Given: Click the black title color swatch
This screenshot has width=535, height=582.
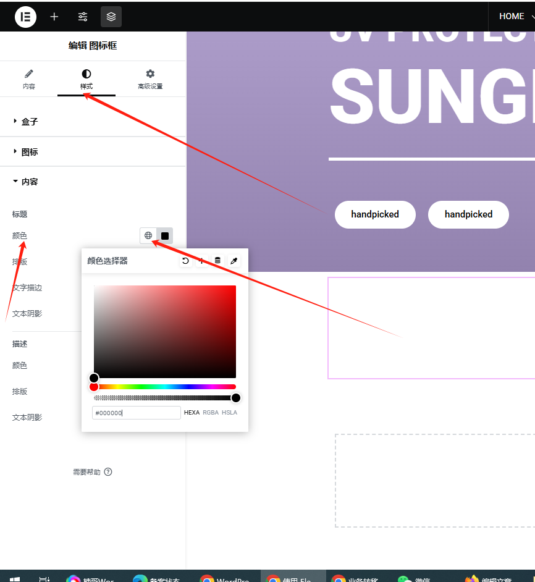Looking at the screenshot, I should click(x=165, y=235).
